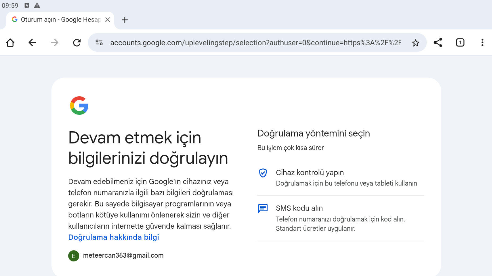
Task: Click the Google logo on the card
Action: point(79,105)
